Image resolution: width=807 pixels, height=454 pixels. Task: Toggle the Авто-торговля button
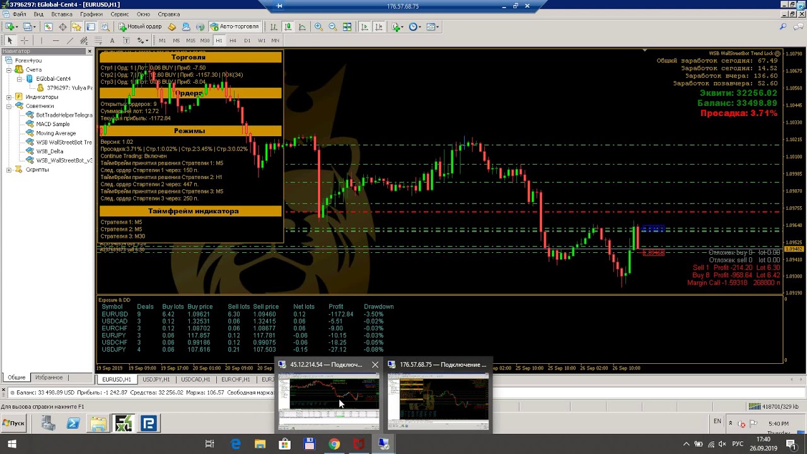pyautogui.click(x=235, y=26)
